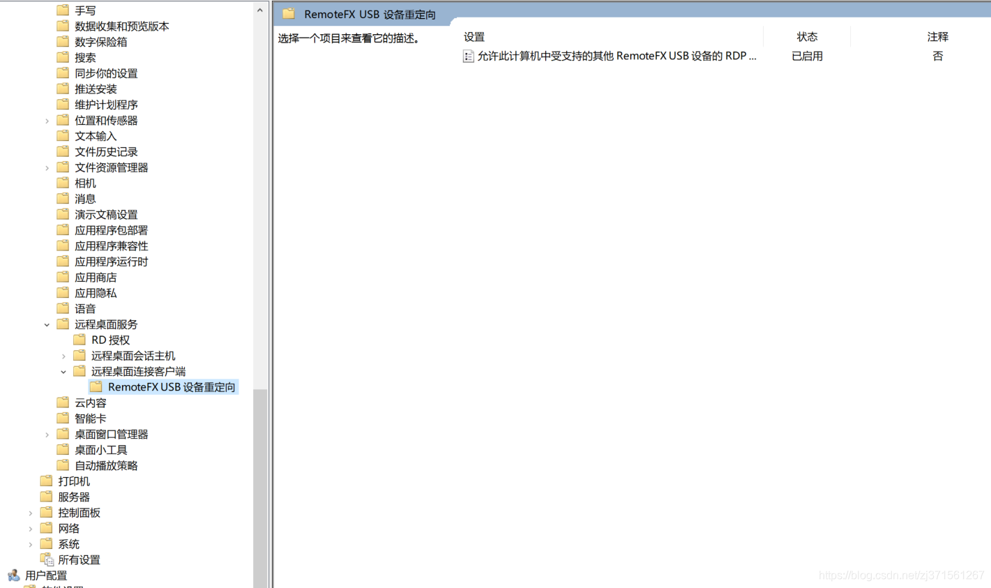Select 应用程序运行时 folder

(x=112, y=262)
